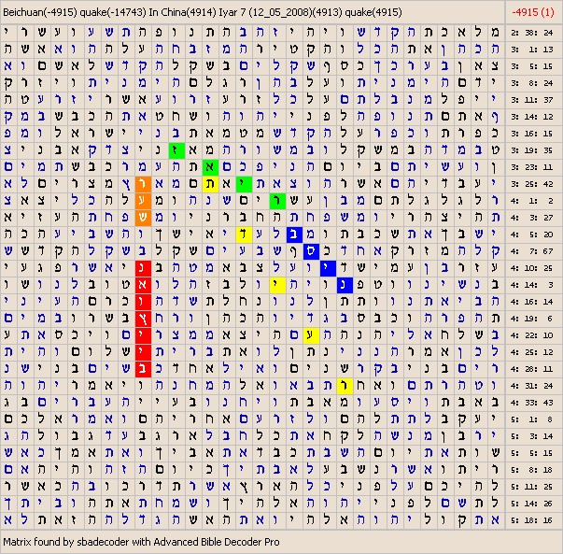The image size is (563, 554).
Task: Select verse reference 3: 23: 11
Action: click(532, 167)
